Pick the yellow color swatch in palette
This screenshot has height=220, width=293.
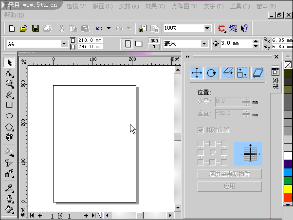click(x=288, y=189)
